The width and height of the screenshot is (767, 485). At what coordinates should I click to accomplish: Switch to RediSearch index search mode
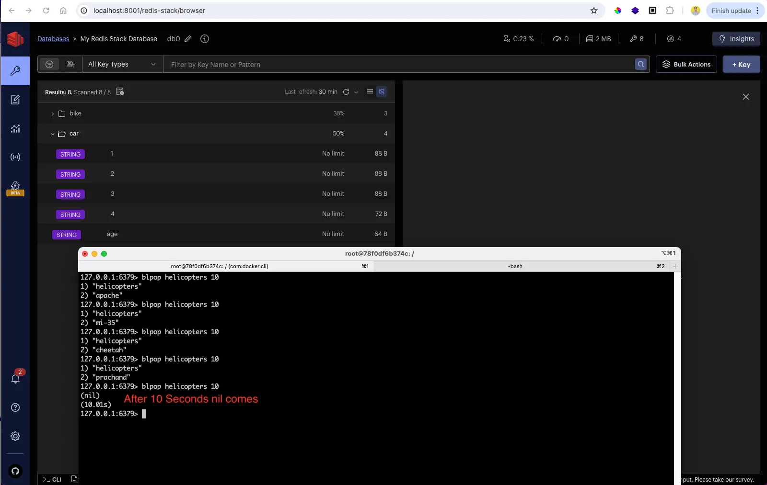pyautogui.click(x=70, y=64)
